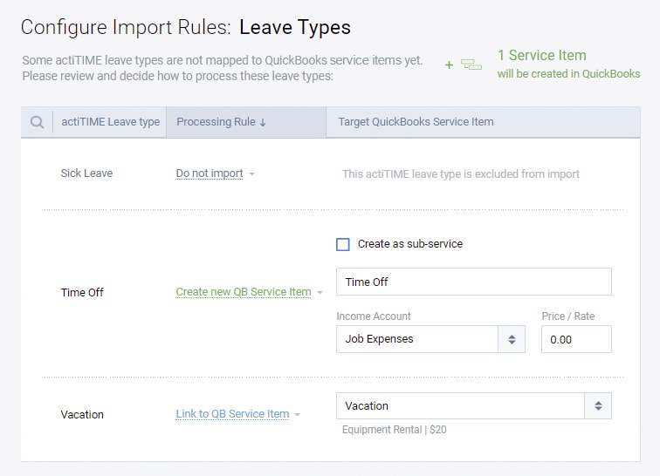
Task: Sort by actiTIME Leave type column
Action: click(110, 122)
